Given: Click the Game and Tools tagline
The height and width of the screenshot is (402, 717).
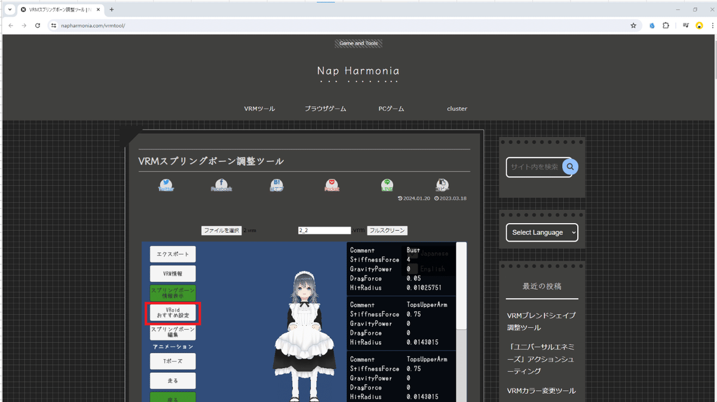Looking at the screenshot, I should (358, 44).
